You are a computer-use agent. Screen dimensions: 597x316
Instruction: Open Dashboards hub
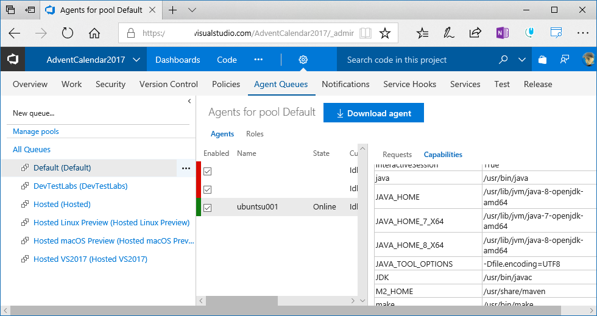point(177,60)
